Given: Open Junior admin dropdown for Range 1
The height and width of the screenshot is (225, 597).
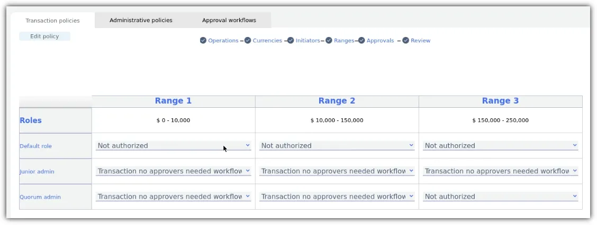Looking at the screenshot, I should [173, 171].
